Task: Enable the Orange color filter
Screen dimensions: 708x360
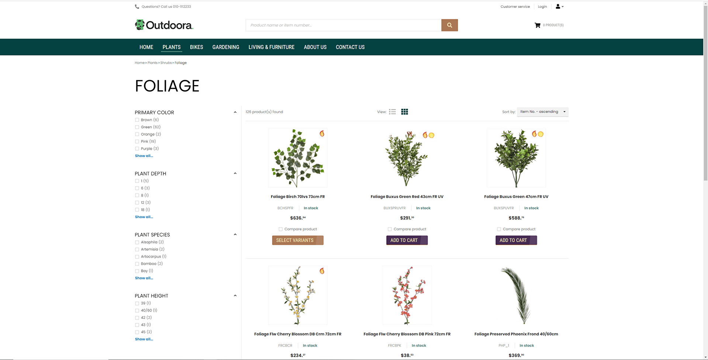Action: [x=137, y=134]
